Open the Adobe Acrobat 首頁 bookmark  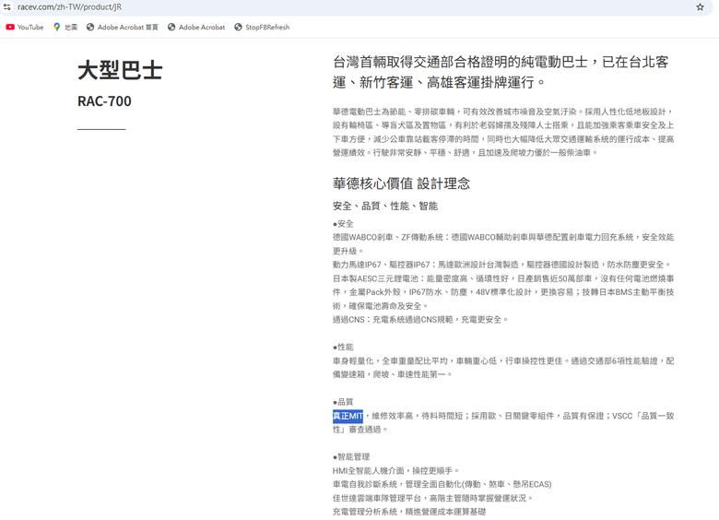[123, 28]
